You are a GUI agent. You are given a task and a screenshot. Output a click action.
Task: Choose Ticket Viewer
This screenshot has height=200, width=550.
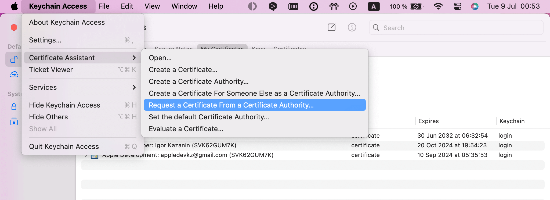[x=83, y=70]
